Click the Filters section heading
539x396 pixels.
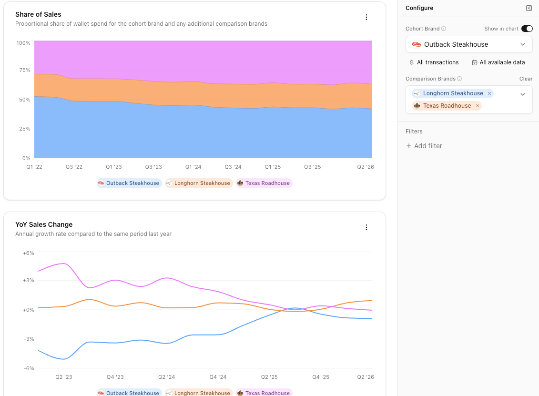[414, 132]
